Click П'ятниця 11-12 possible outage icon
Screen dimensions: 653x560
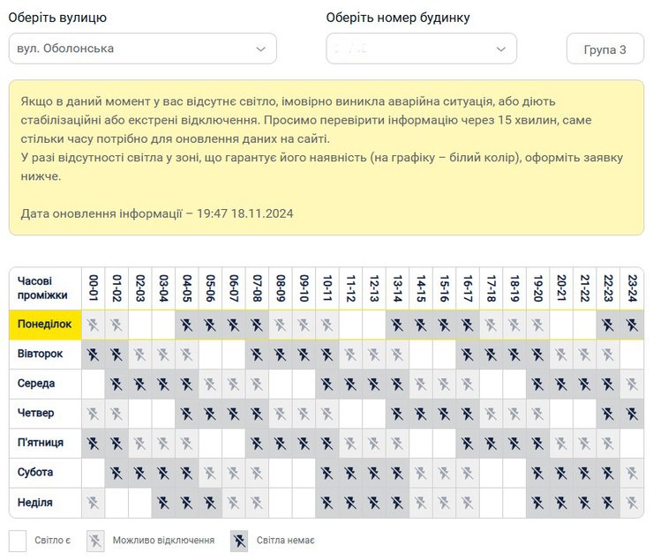350,444
